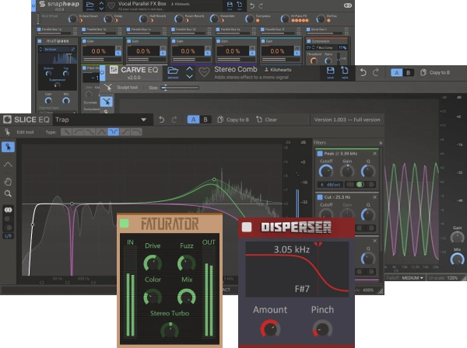This screenshot has width=467, height=348.
Task: Switch to Slice EQ state B
Action: click(x=205, y=120)
